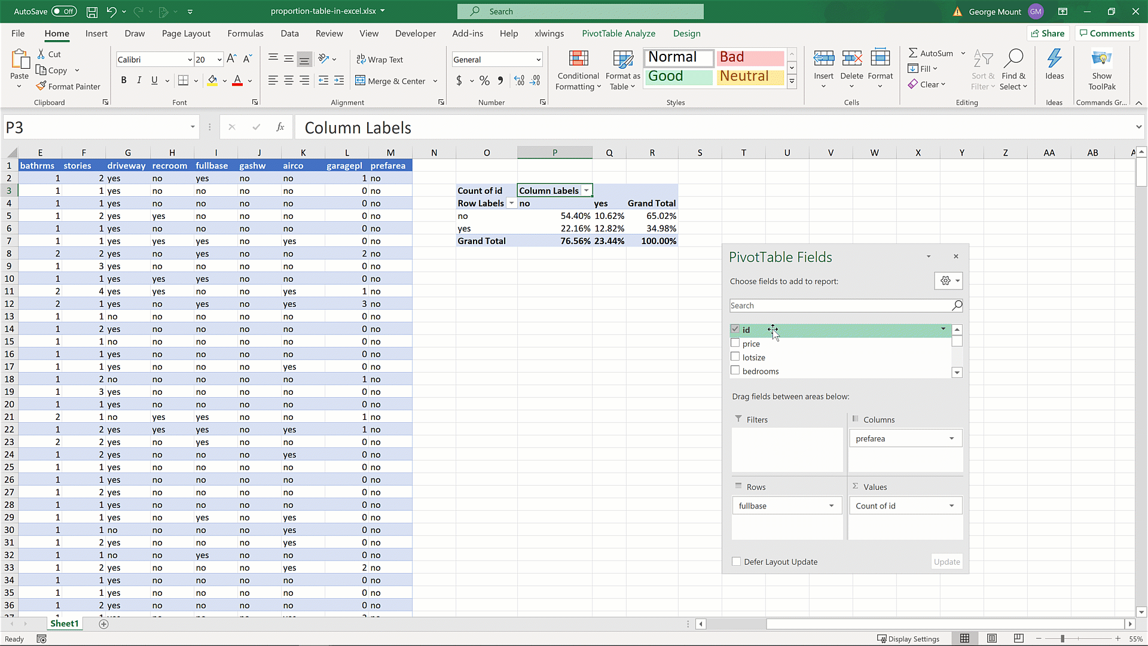Click the Insert Function fx icon
This screenshot has height=646, width=1148.
pos(280,127)
